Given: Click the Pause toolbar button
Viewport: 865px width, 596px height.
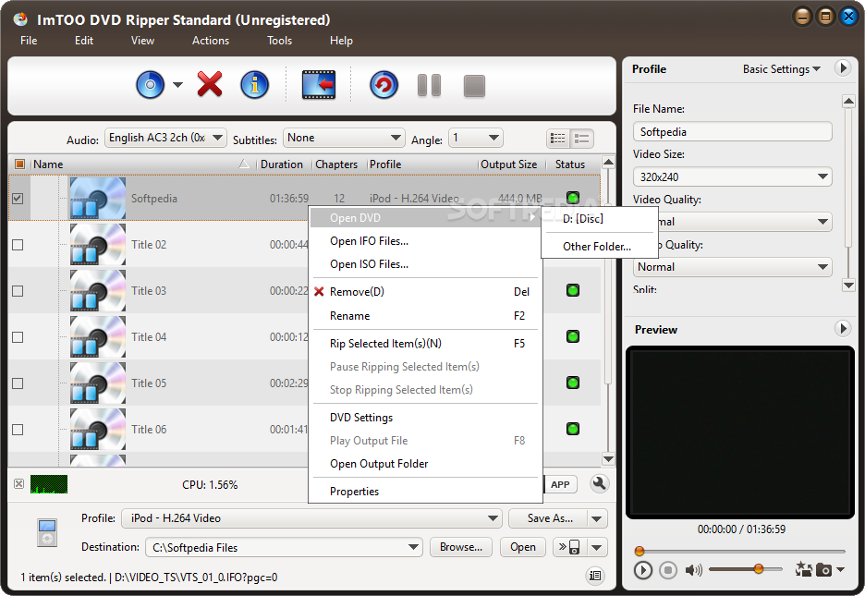Looking at the screenshot, I should (429, 85).
